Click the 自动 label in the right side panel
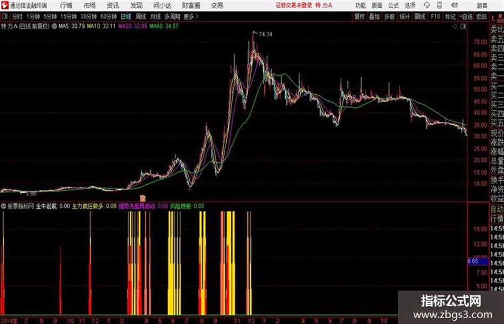The height and width of the screenshot is (324, 504). pos(497,210)
